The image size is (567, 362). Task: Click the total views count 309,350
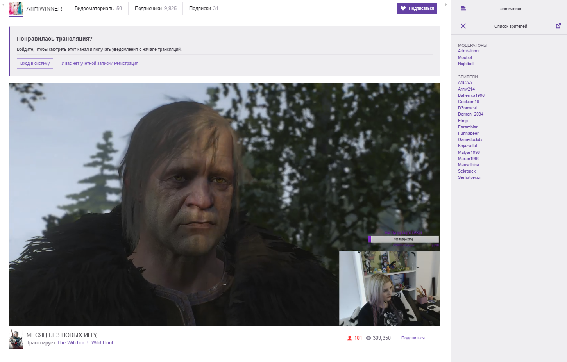click(378, 338)
